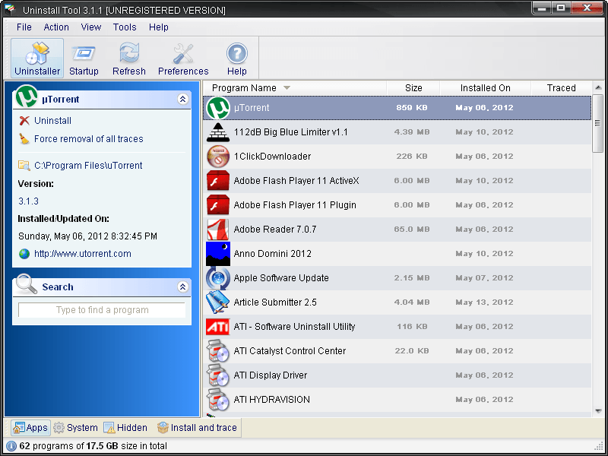The height and width of the screenshot is (456, 608).
Task: Click the Uninstall link for µTorrent
Action: [x=52, y=120]
